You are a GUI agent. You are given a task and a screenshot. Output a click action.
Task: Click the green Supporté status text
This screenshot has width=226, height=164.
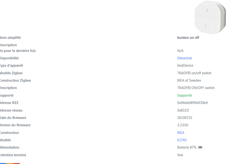click(184, 95)
